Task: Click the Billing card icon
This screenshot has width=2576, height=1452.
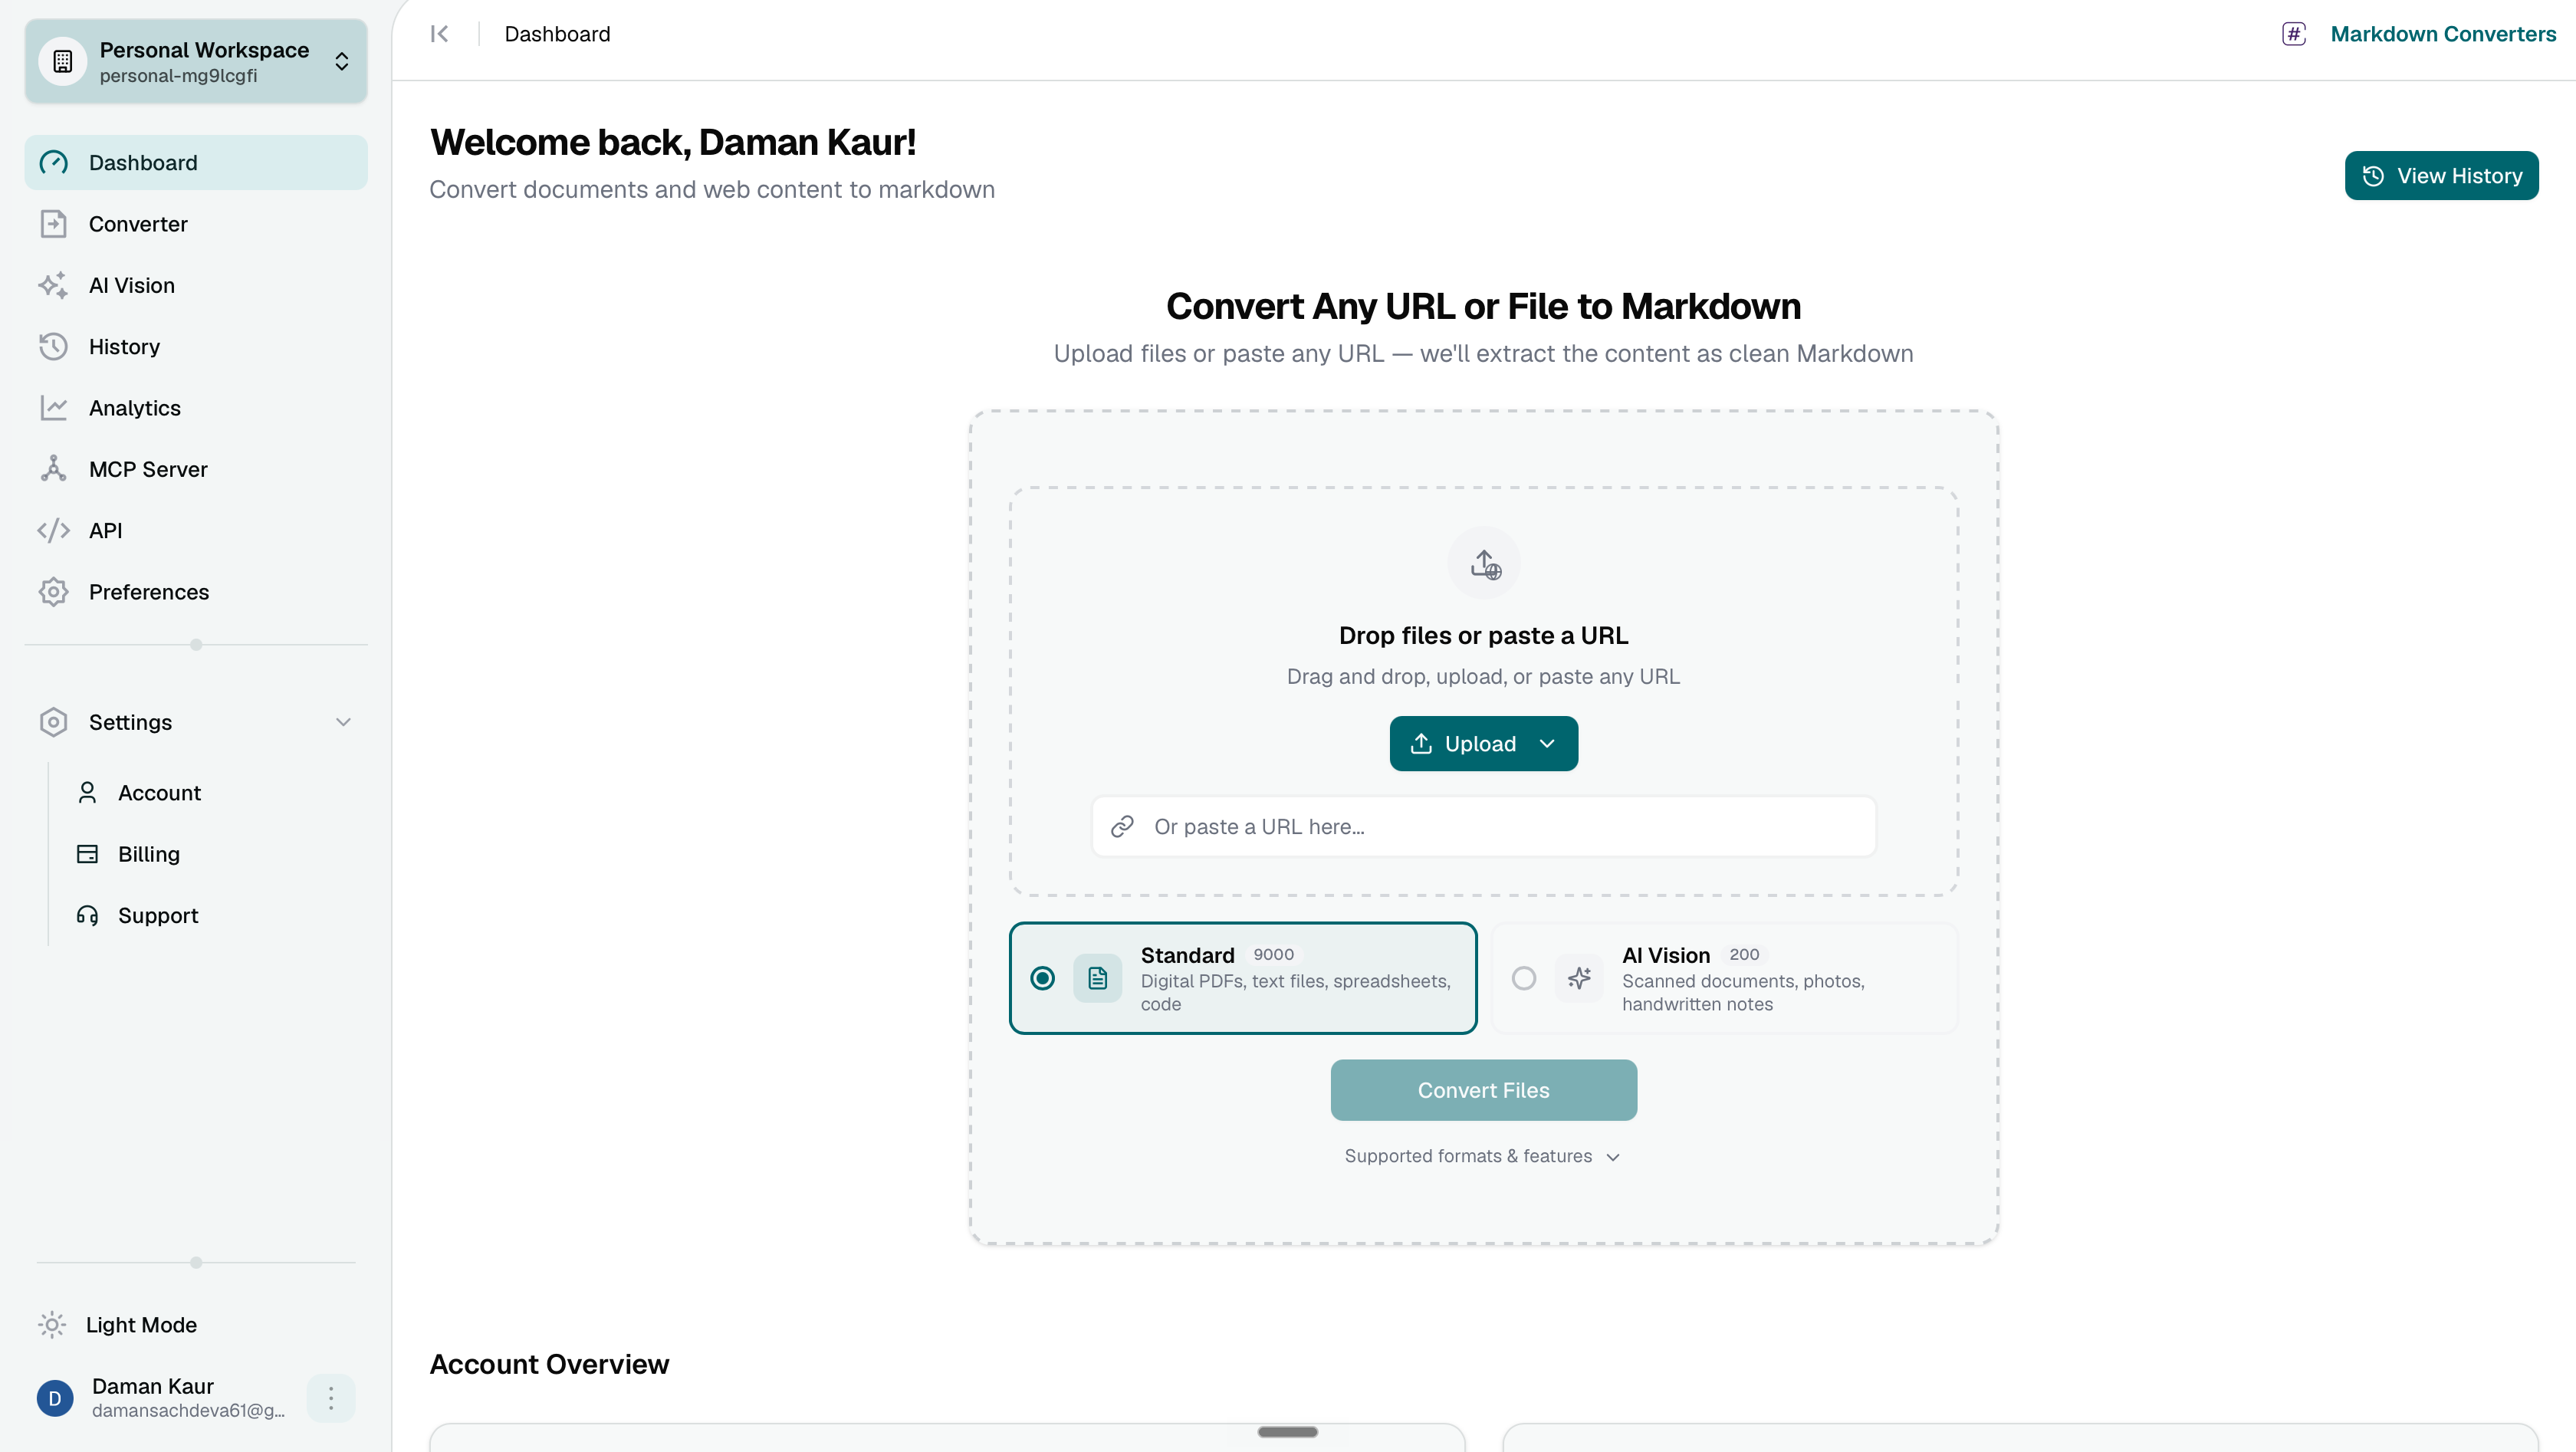Action: (x=87, y=854)
